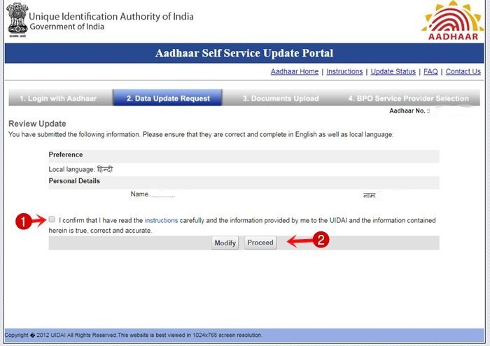The image size is (490, 346).
Task: Click the Personal Details section header
Action: (x=244, y=182)
